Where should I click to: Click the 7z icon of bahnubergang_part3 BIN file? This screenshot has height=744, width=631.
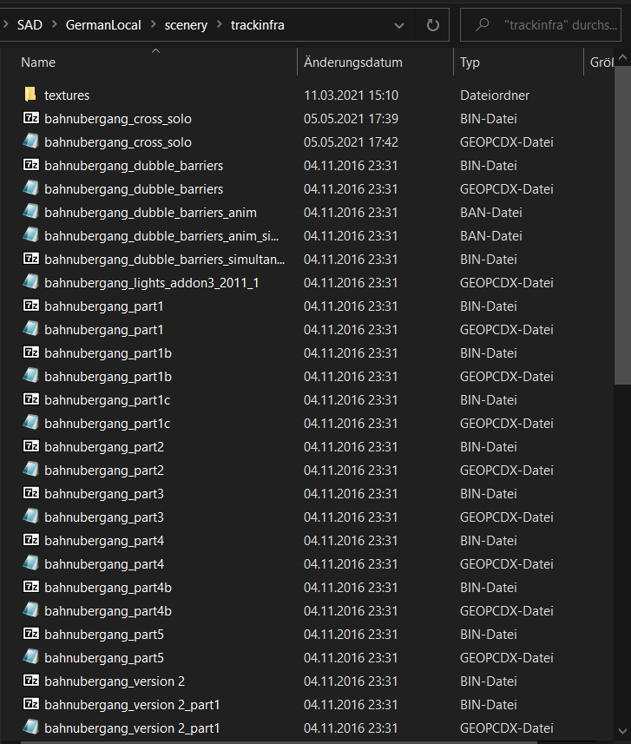pyautogui.click(x=31, y=493)
